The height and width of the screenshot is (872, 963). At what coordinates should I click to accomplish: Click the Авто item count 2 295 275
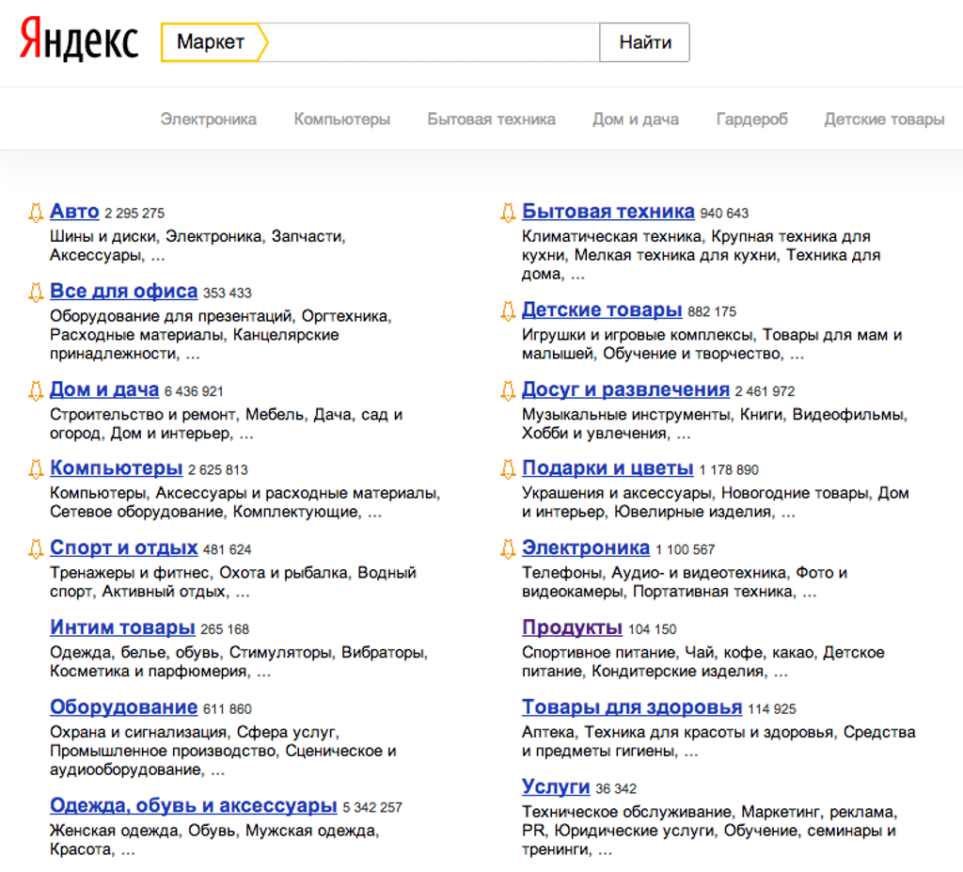134,214
